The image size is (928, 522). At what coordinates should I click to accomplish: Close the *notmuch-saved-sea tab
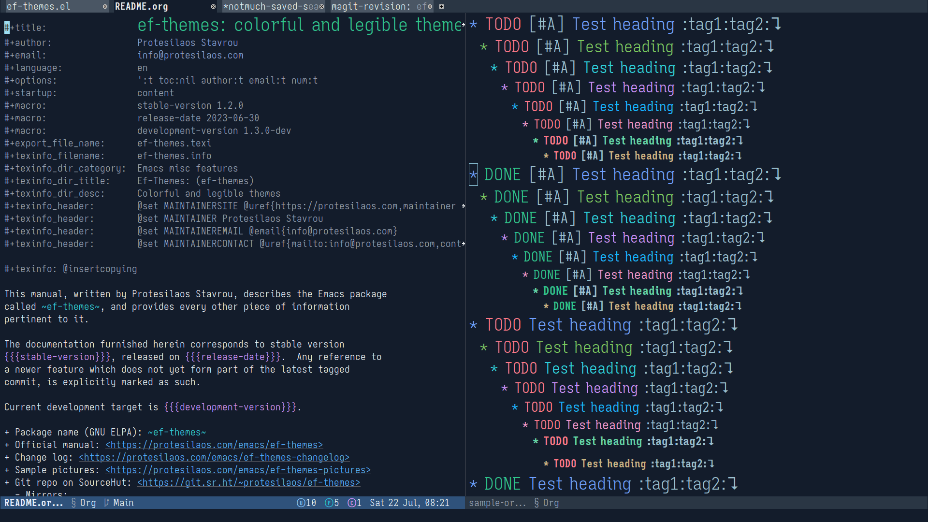(x=321, y=7)
